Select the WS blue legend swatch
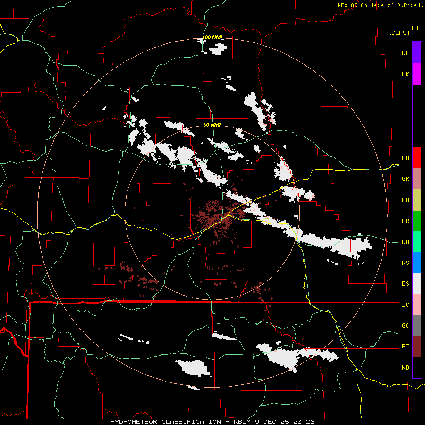This screenshot has width=425, height=425. tap(417, 263)
